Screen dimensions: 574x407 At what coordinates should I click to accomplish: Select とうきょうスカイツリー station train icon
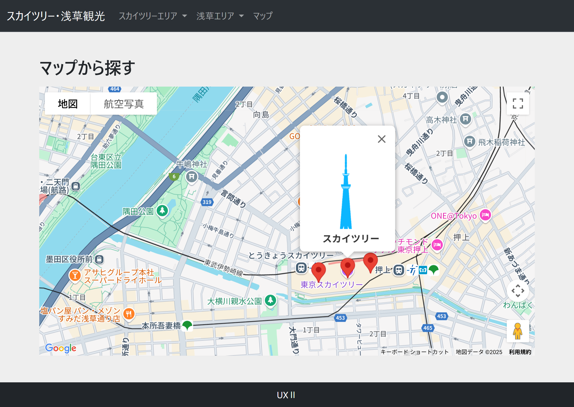[301, 268]
